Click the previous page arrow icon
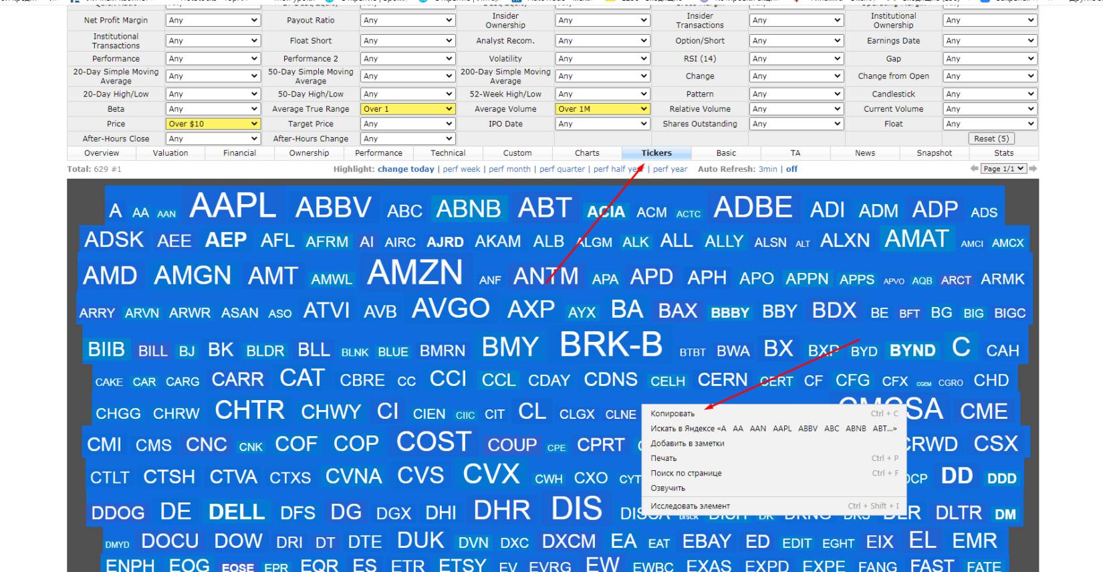Screen dimensions: 1103x572 point(974,169)
